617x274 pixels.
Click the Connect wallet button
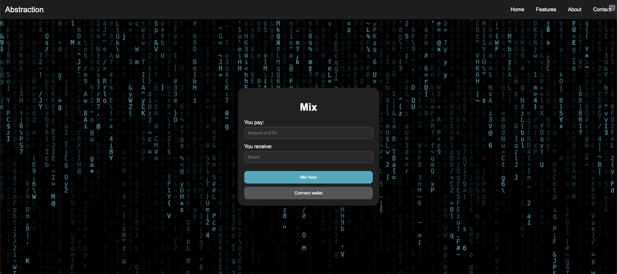pos(308,193)
